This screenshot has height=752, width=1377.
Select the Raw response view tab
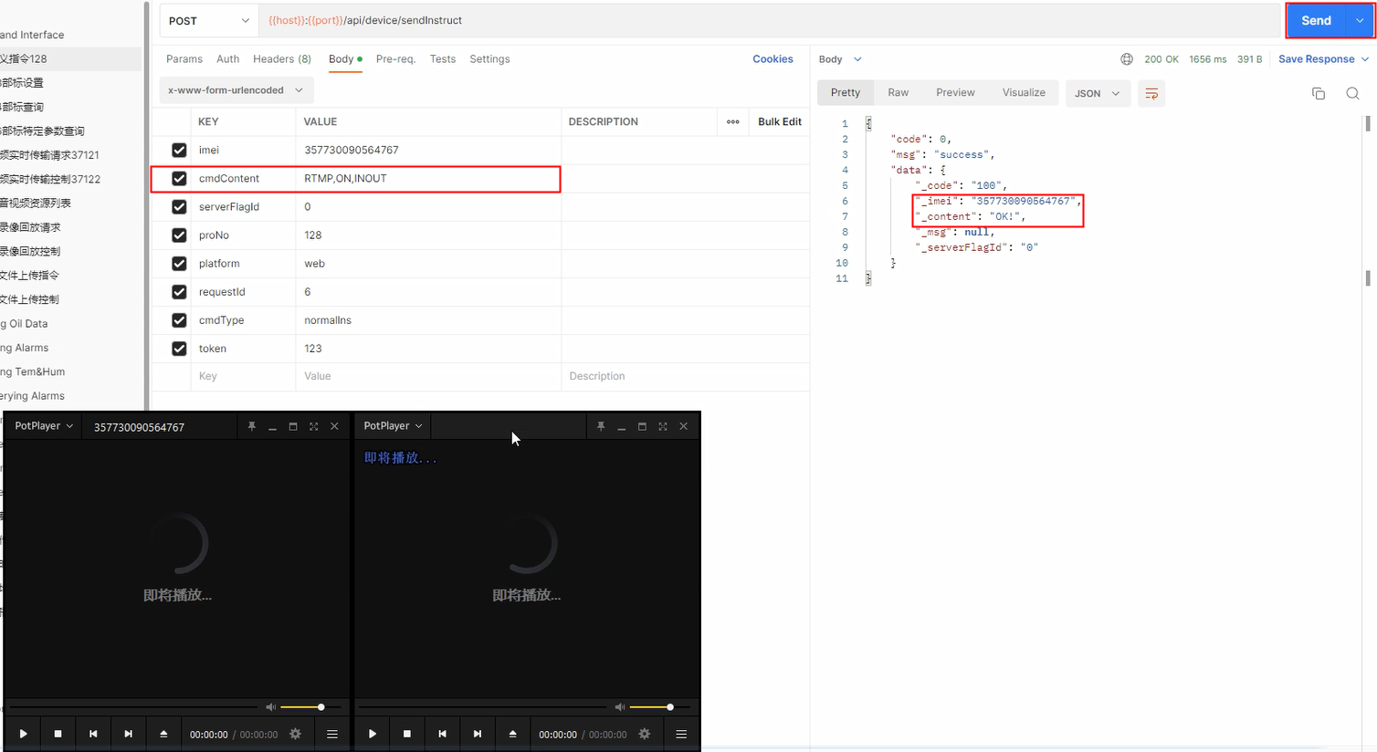pos(898,93)
